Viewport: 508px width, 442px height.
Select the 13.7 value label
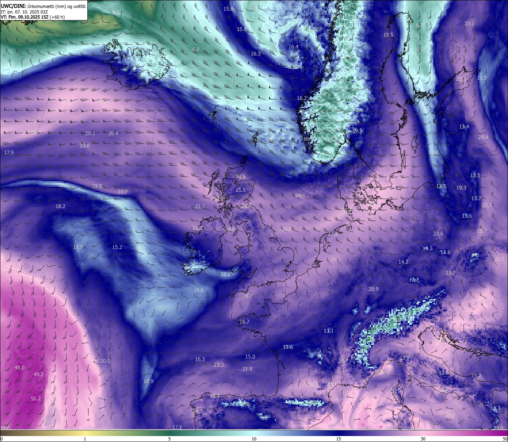point(476,198)
